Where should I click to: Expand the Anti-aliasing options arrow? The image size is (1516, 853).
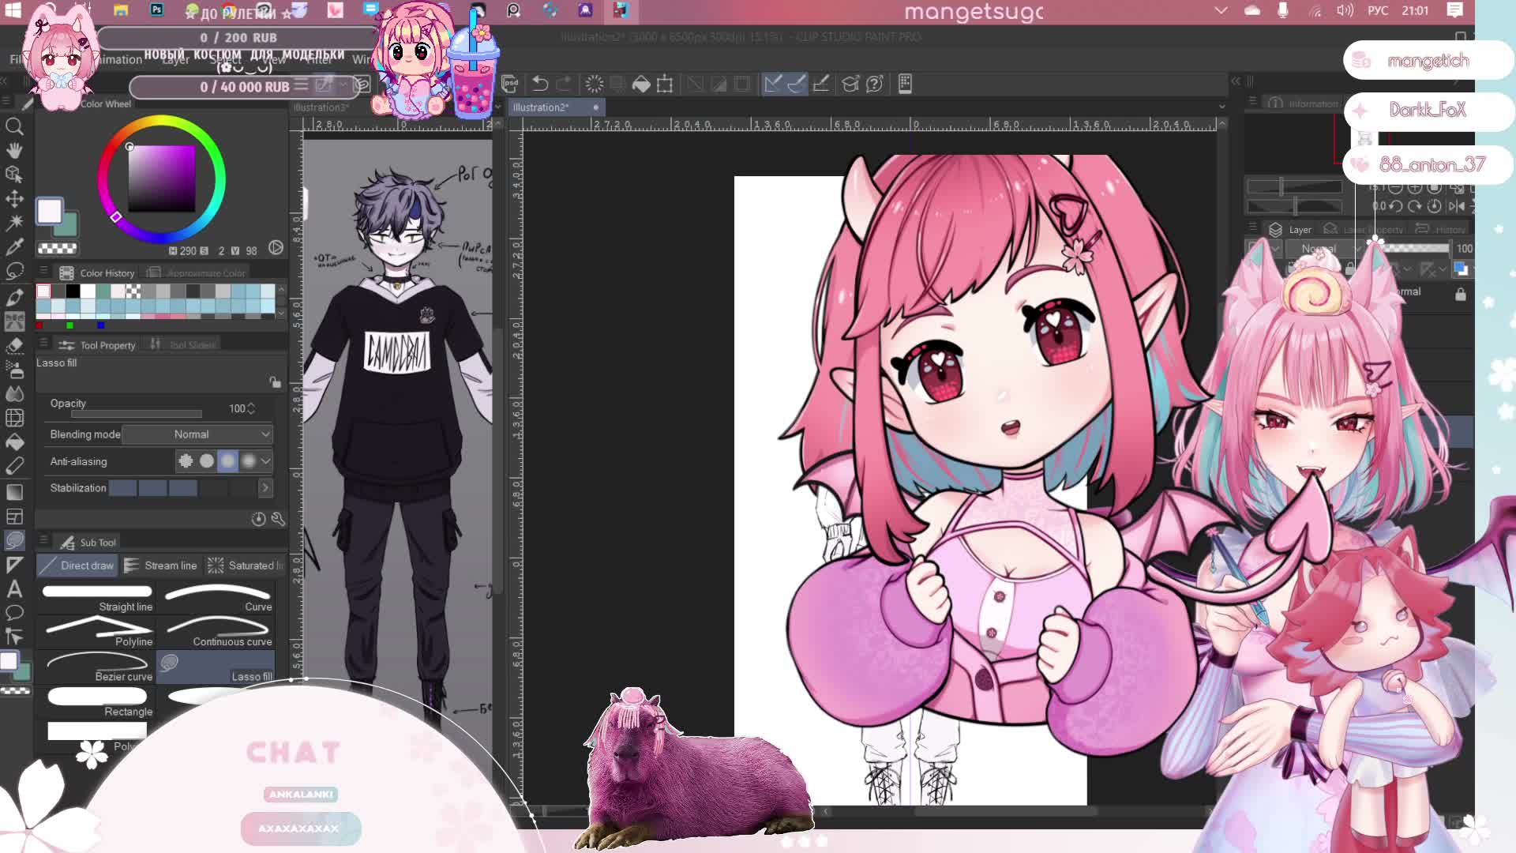[266, 461]
